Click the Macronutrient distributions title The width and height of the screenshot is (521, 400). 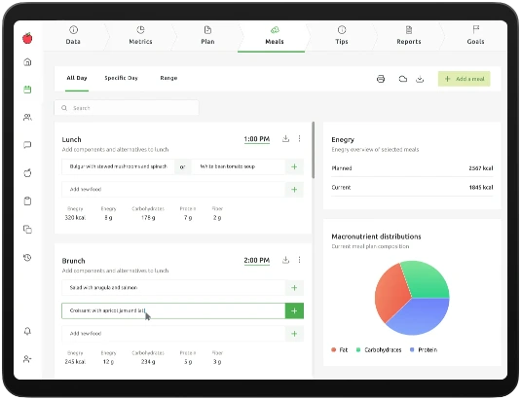pyautogui.click(x=376, y=236)
